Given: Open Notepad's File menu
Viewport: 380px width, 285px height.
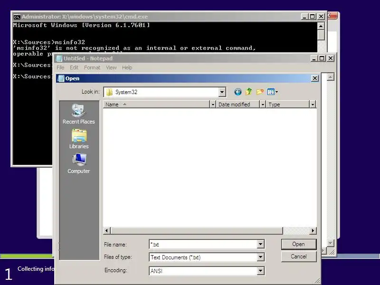Looking at the screenshot, I should click(60, 67).
